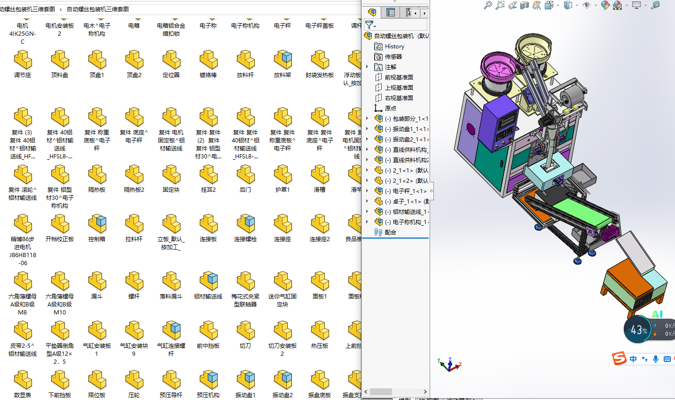675x400 pixels.
Task: Open the Sogou input method icon
Action: coord(619,359)
